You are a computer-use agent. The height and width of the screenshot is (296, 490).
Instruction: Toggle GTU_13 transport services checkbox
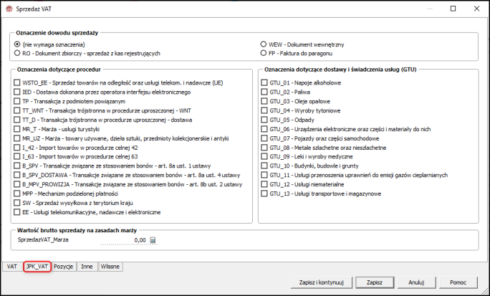coord(264,194)
